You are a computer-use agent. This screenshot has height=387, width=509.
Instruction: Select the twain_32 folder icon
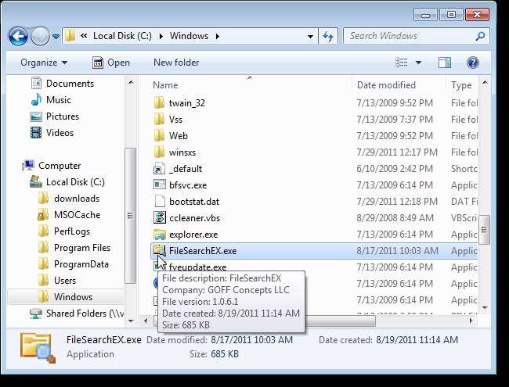(x=159, y=102)
